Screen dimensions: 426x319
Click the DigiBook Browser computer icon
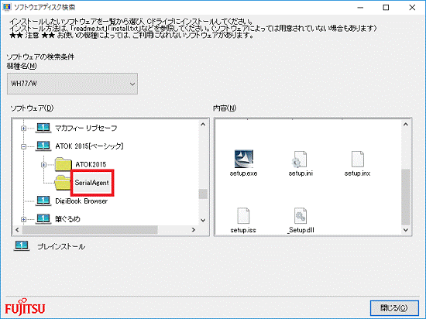pos(43,201)
